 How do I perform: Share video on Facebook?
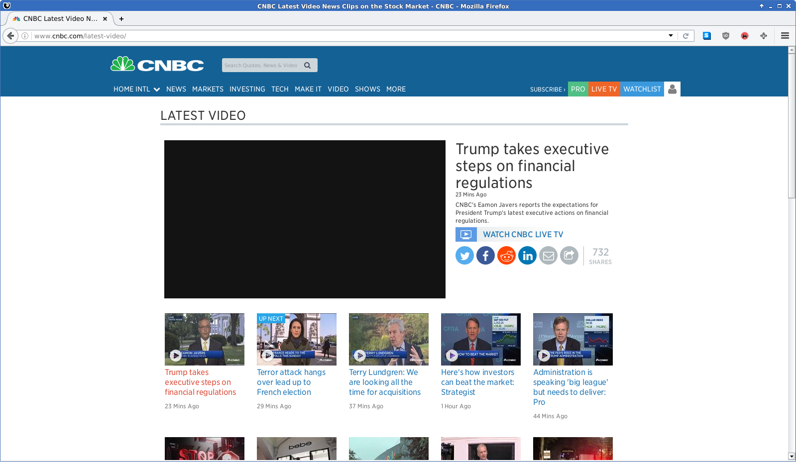click(485, 256)
